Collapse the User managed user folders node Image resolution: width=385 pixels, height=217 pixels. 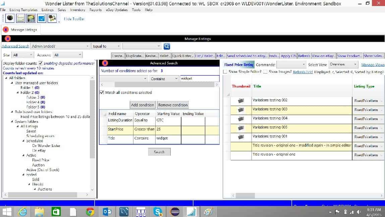[x=12, y=83]
